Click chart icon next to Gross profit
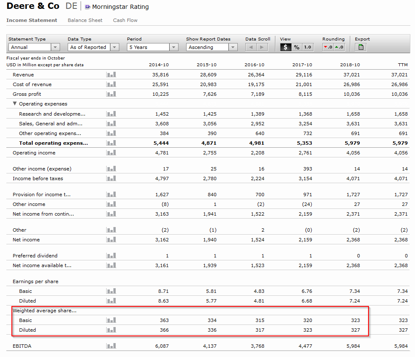The height and width of the screenshot is (357, 415). tap(111, 94)
